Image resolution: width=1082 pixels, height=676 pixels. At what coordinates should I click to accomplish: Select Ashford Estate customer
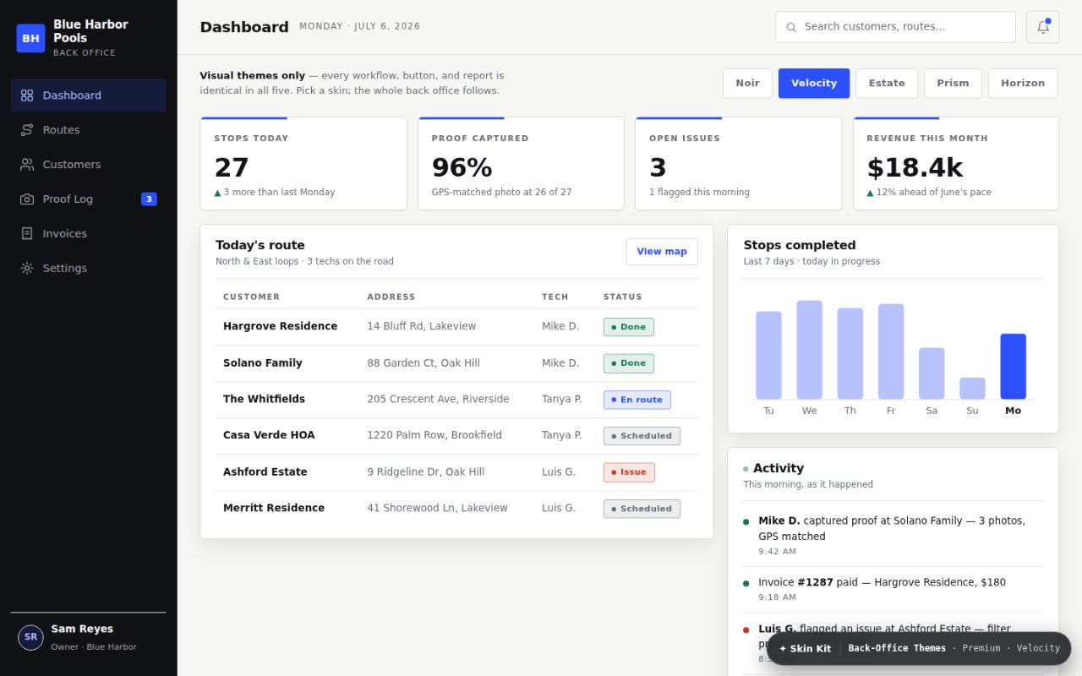point(265,472)
